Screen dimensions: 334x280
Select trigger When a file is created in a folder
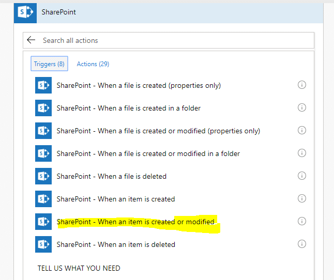[x=129, y=108]
